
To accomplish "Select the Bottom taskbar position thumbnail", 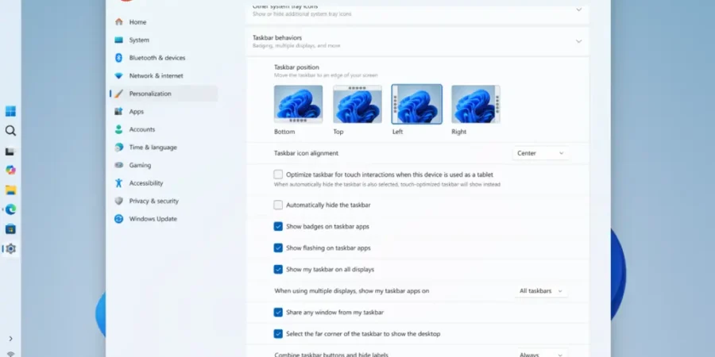I will click(x=298, y=104).
